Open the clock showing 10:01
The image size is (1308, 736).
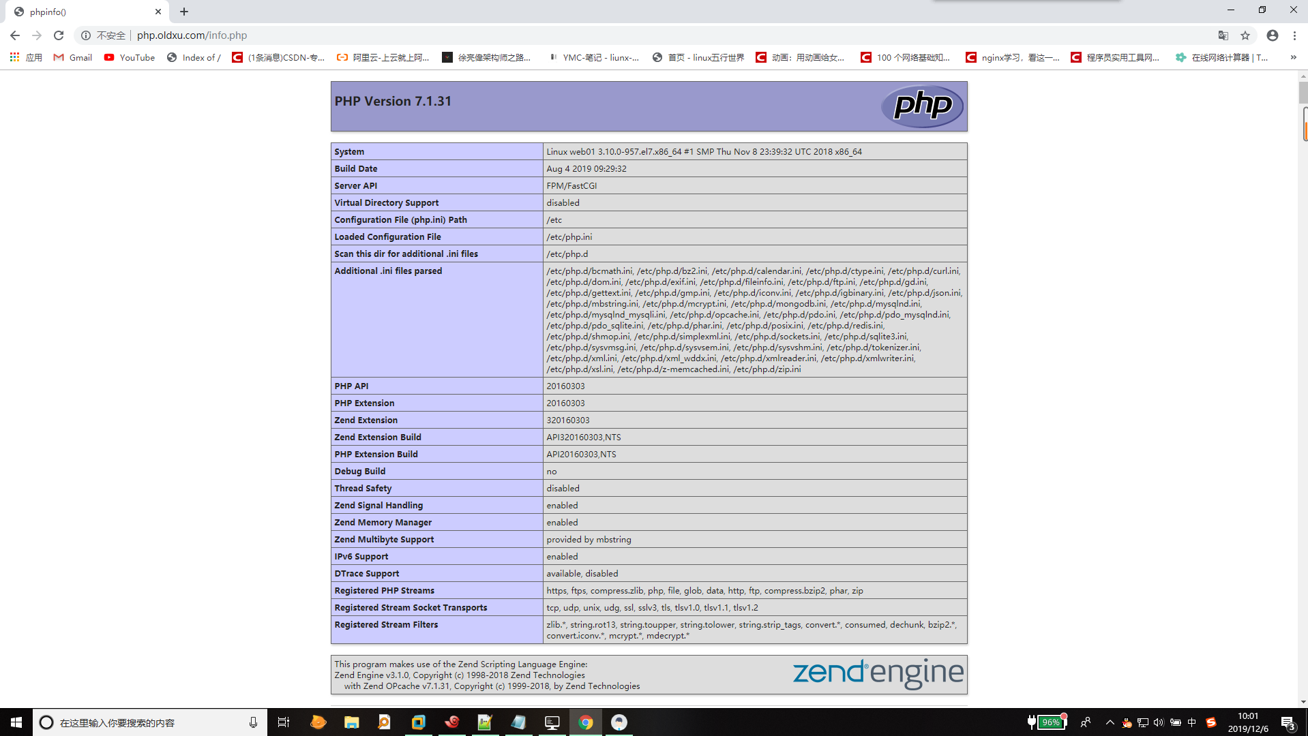click(1248, 722)
